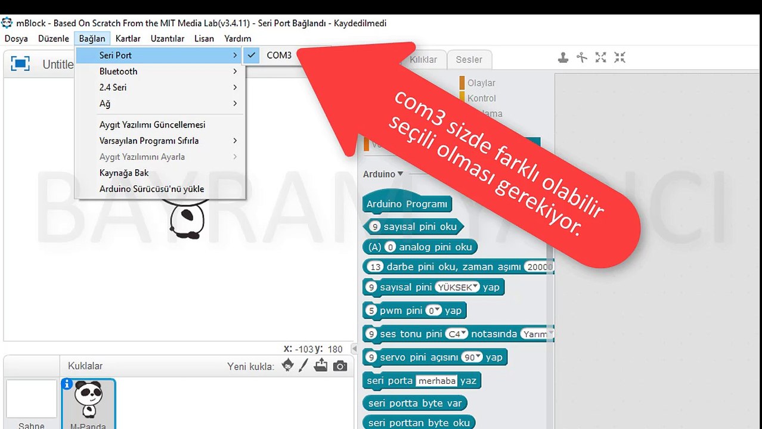Select the grow sprite tool
The width and height of the screenshot is (762, 429).
point(601,57)
